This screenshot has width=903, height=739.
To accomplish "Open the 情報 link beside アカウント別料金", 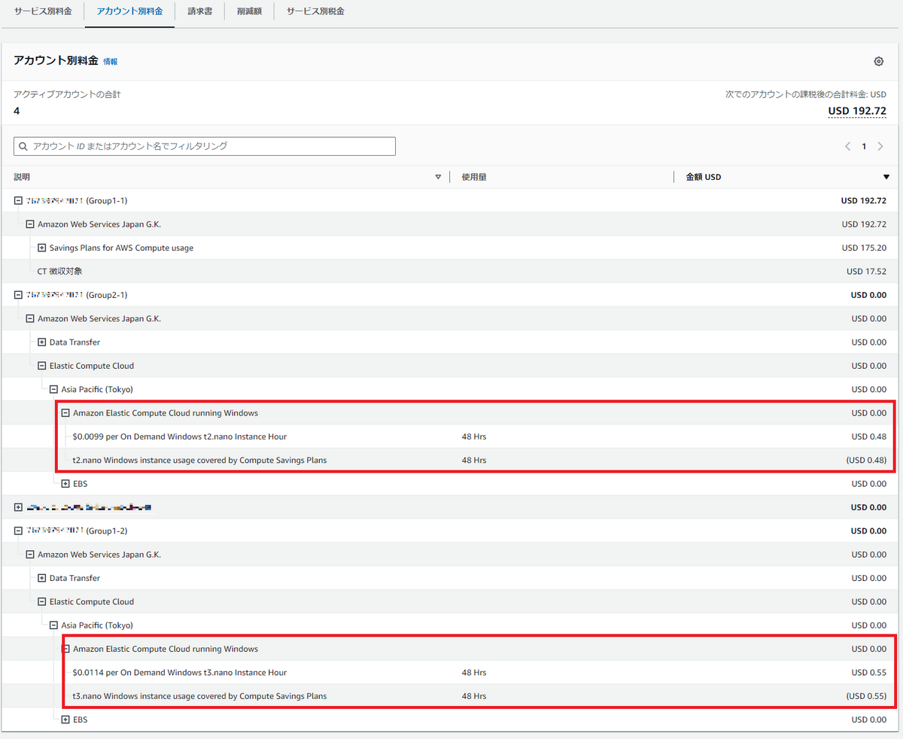I will pyautogui.click(x=109, y=62).
